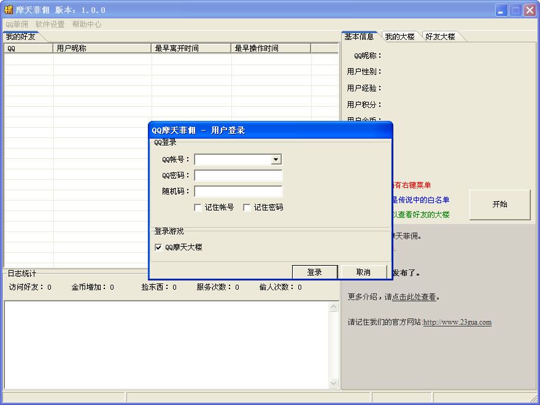Image resolution: width=540 pixels, height=405 pixels.
Task: Click the 用户积分 label
Action: 364,105
